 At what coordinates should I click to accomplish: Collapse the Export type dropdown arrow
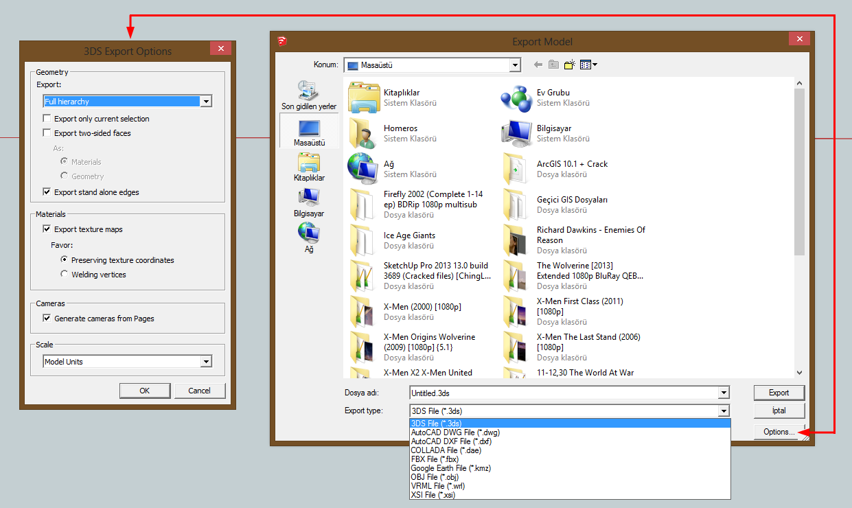(x=724, y=411)
